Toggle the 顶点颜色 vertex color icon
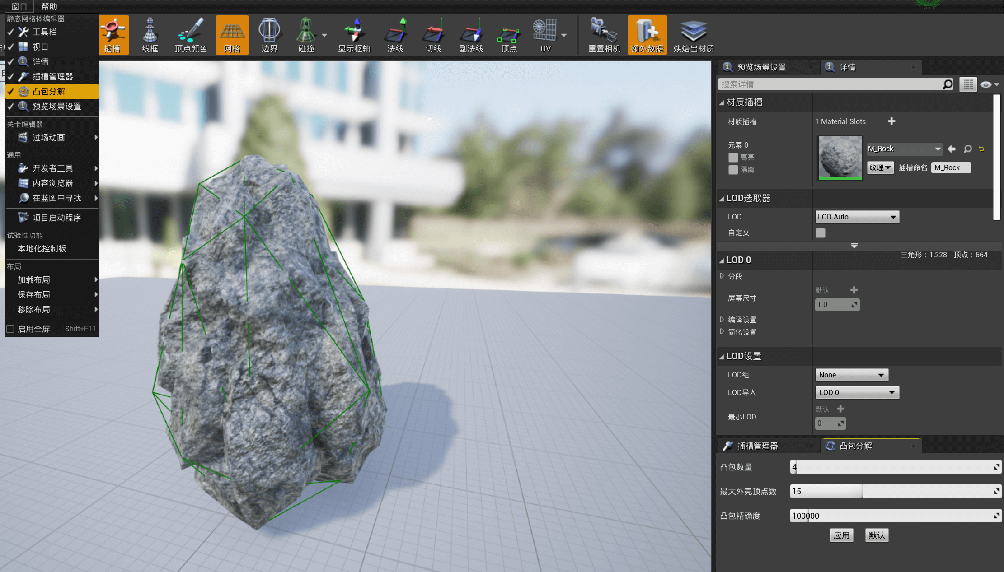The width and height of the screenshot is (1004, 572). pyautogui.click(x=191, y=35)
